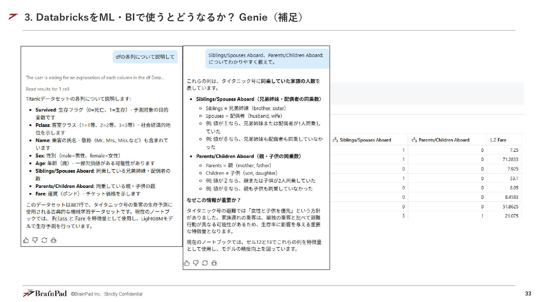Screen dimensions: 538x302
Task: Click integer type icon beside Siblings/Spouses Aboard header
Action: [335, 140]
